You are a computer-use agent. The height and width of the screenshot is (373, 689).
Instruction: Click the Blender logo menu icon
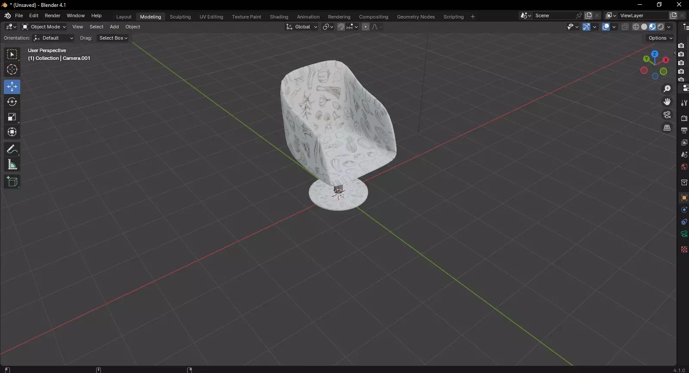pos(7,16)
